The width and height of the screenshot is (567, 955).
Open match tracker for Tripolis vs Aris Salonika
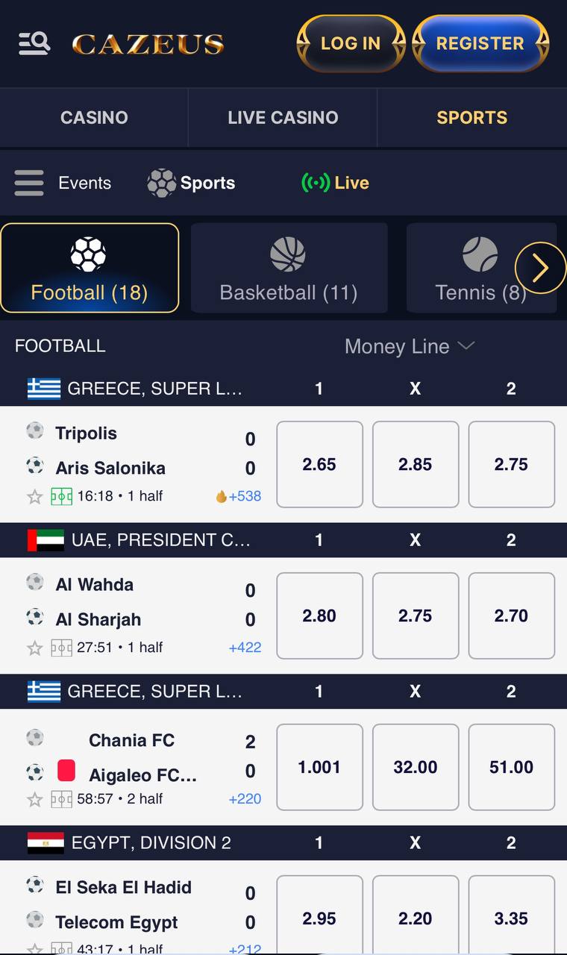click(x=61, y=496)
